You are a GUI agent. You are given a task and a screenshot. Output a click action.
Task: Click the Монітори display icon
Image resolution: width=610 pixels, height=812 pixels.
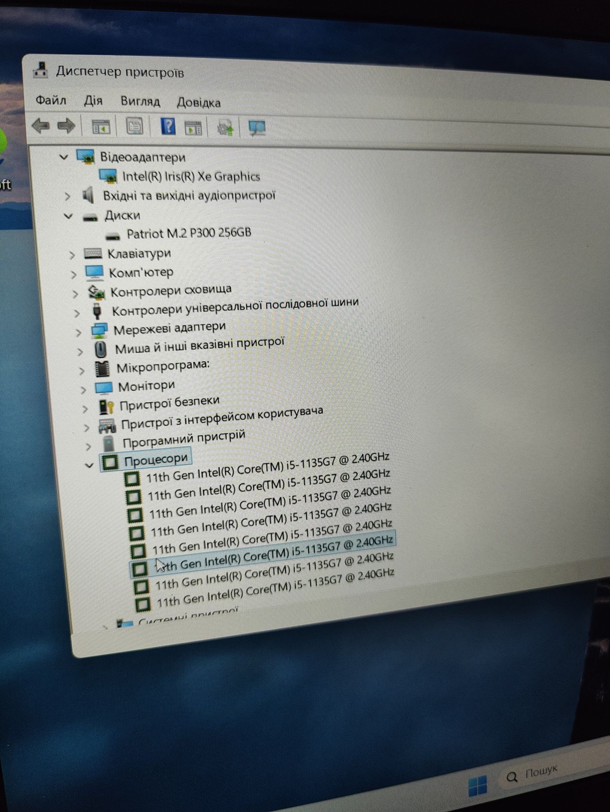[103, 387]
